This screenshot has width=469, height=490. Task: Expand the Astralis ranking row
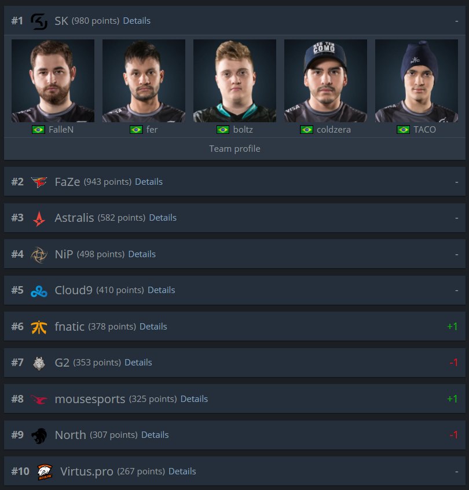coord(235,218)
